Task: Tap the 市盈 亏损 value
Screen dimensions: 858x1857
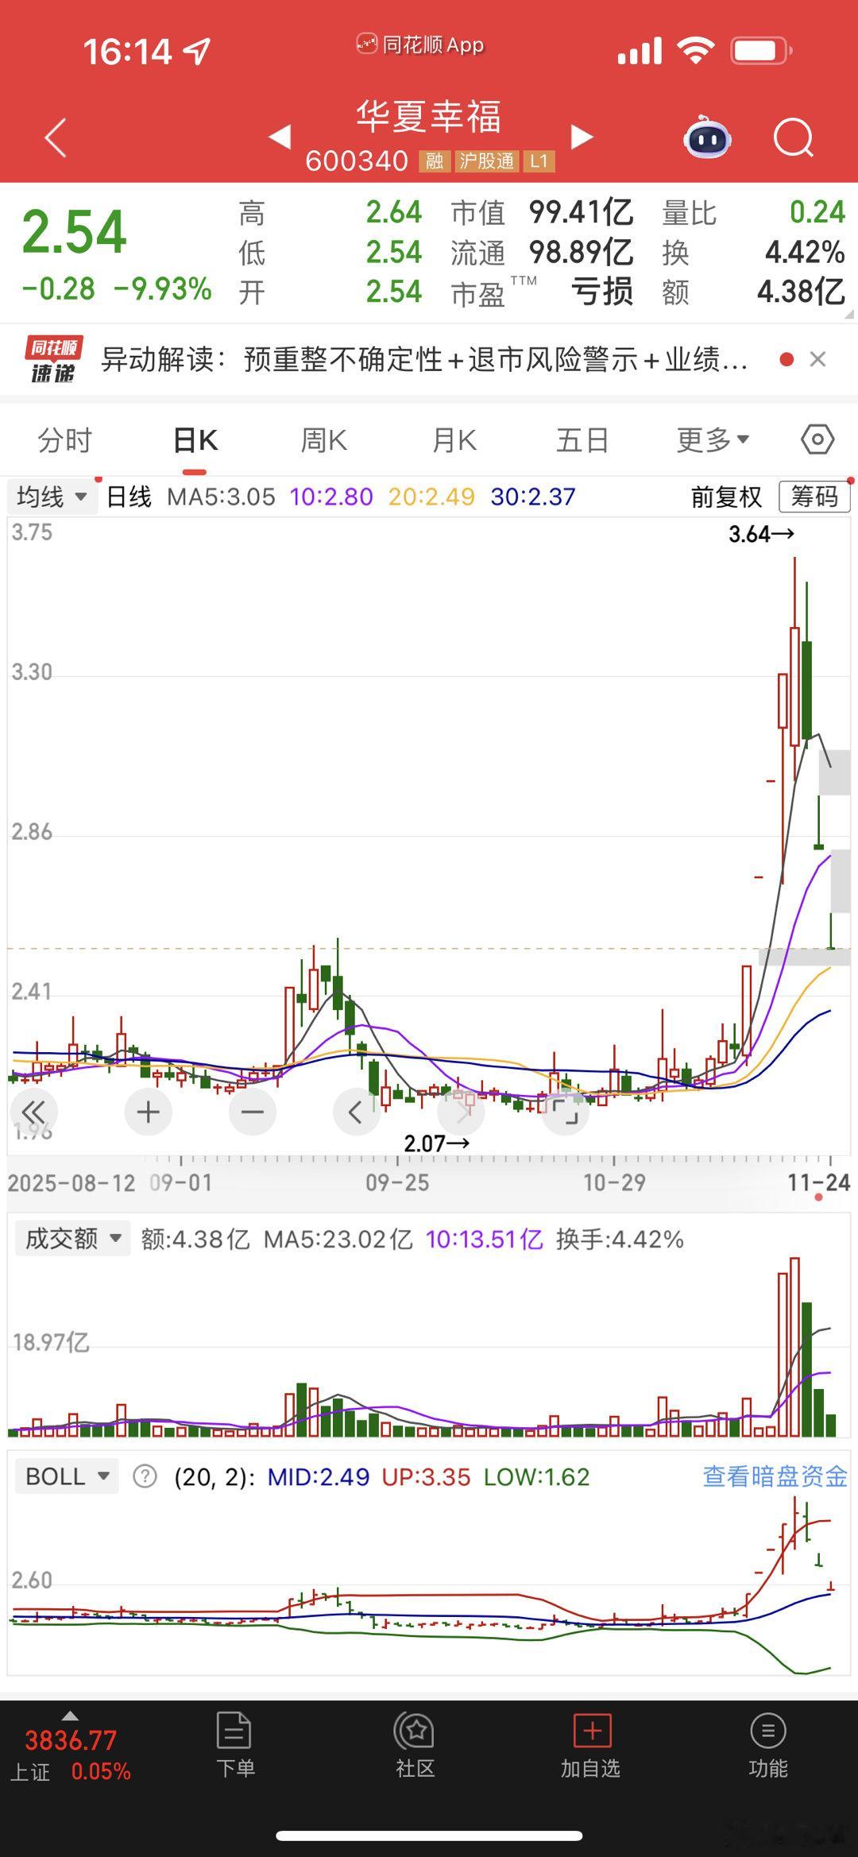Action: coord(602,292)
